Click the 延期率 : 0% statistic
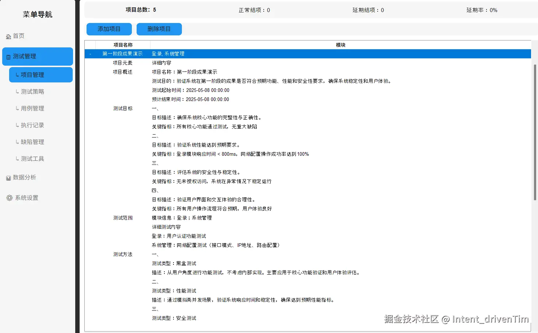The image size is (538, 333). 482,10
